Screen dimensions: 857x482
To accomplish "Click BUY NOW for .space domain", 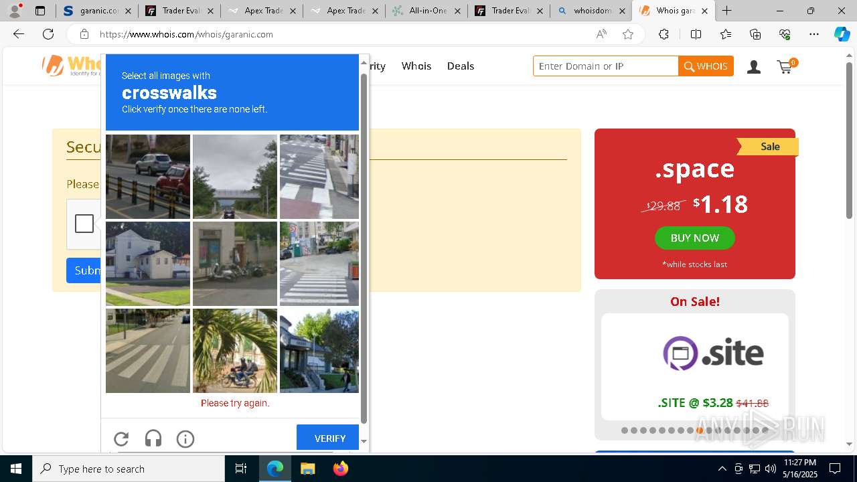I will click(x=695, y=238).
